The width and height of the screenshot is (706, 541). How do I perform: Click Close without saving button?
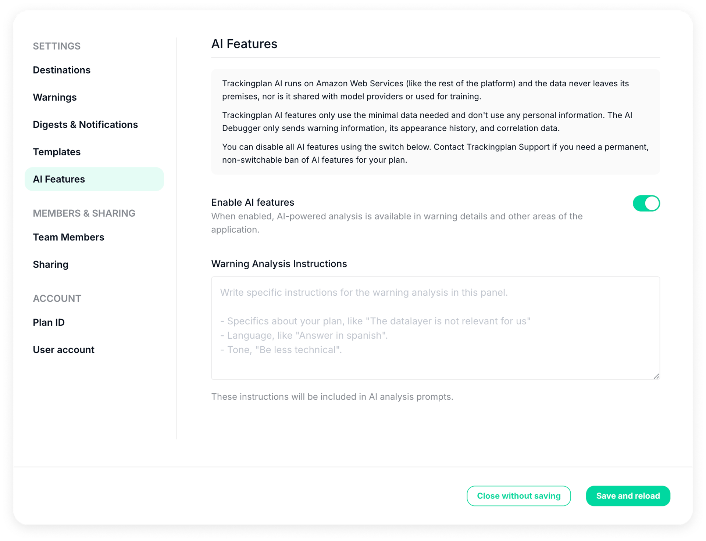[x=518, y=496]
